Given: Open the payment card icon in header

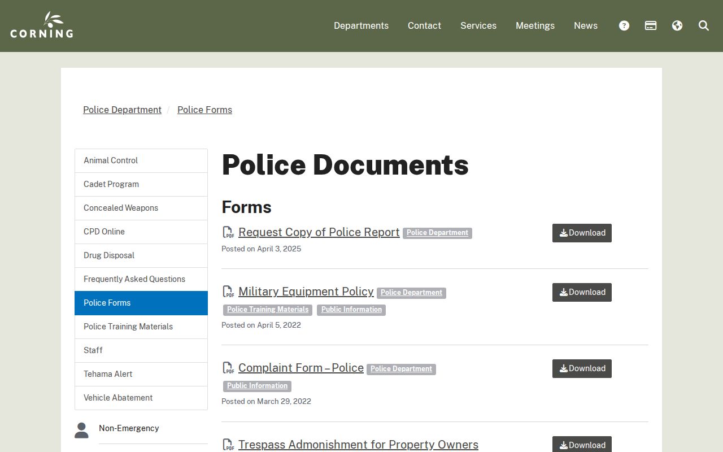Looking at the screenshot, I should [651, 25].
